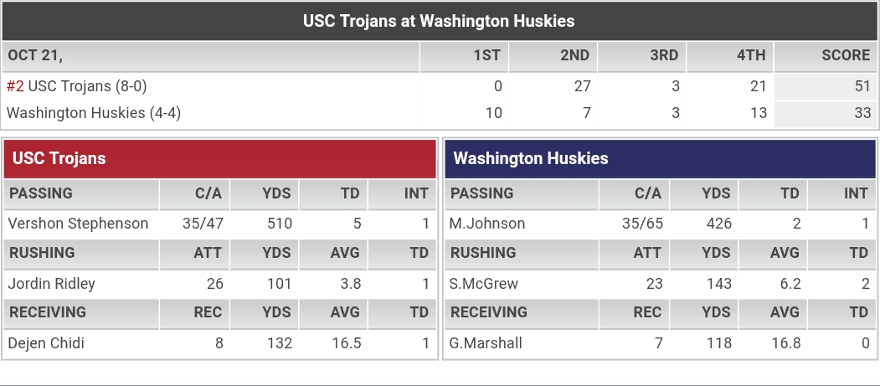The height and width of the screenshot is (386, 880).
Task: Click the Washington RUSHING section header
Action: coord(482,253)
